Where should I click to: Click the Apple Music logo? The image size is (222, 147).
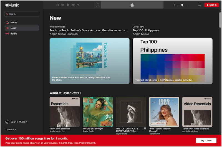pos(12,5)
